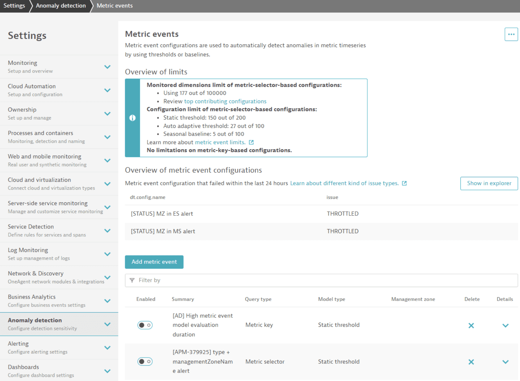
Task: Click Show in explorer button
Action: (x=489, y=183)
